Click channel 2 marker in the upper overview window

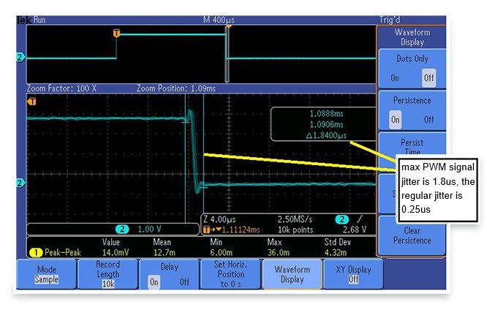20,57
